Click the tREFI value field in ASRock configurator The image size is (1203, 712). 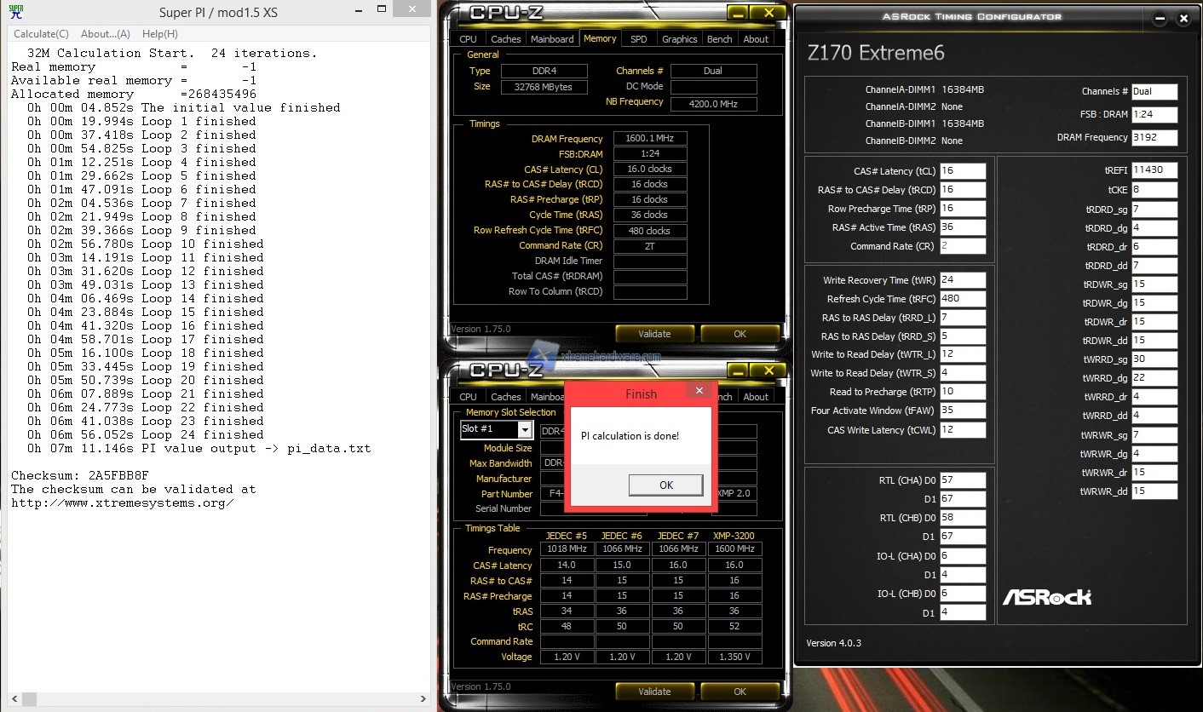click(x=1154, y=170)
